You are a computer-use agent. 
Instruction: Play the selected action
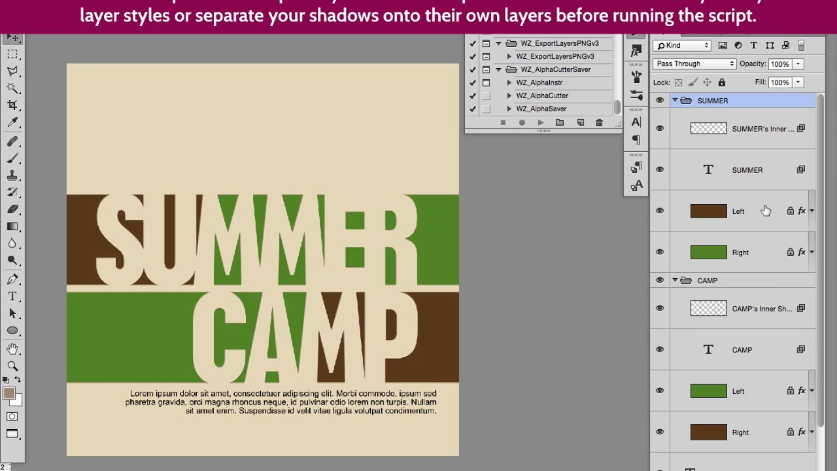point(541,123)
